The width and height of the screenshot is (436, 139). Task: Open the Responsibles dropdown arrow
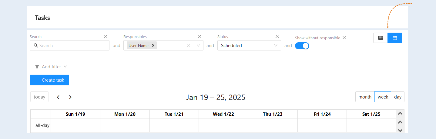pos(198,45)
